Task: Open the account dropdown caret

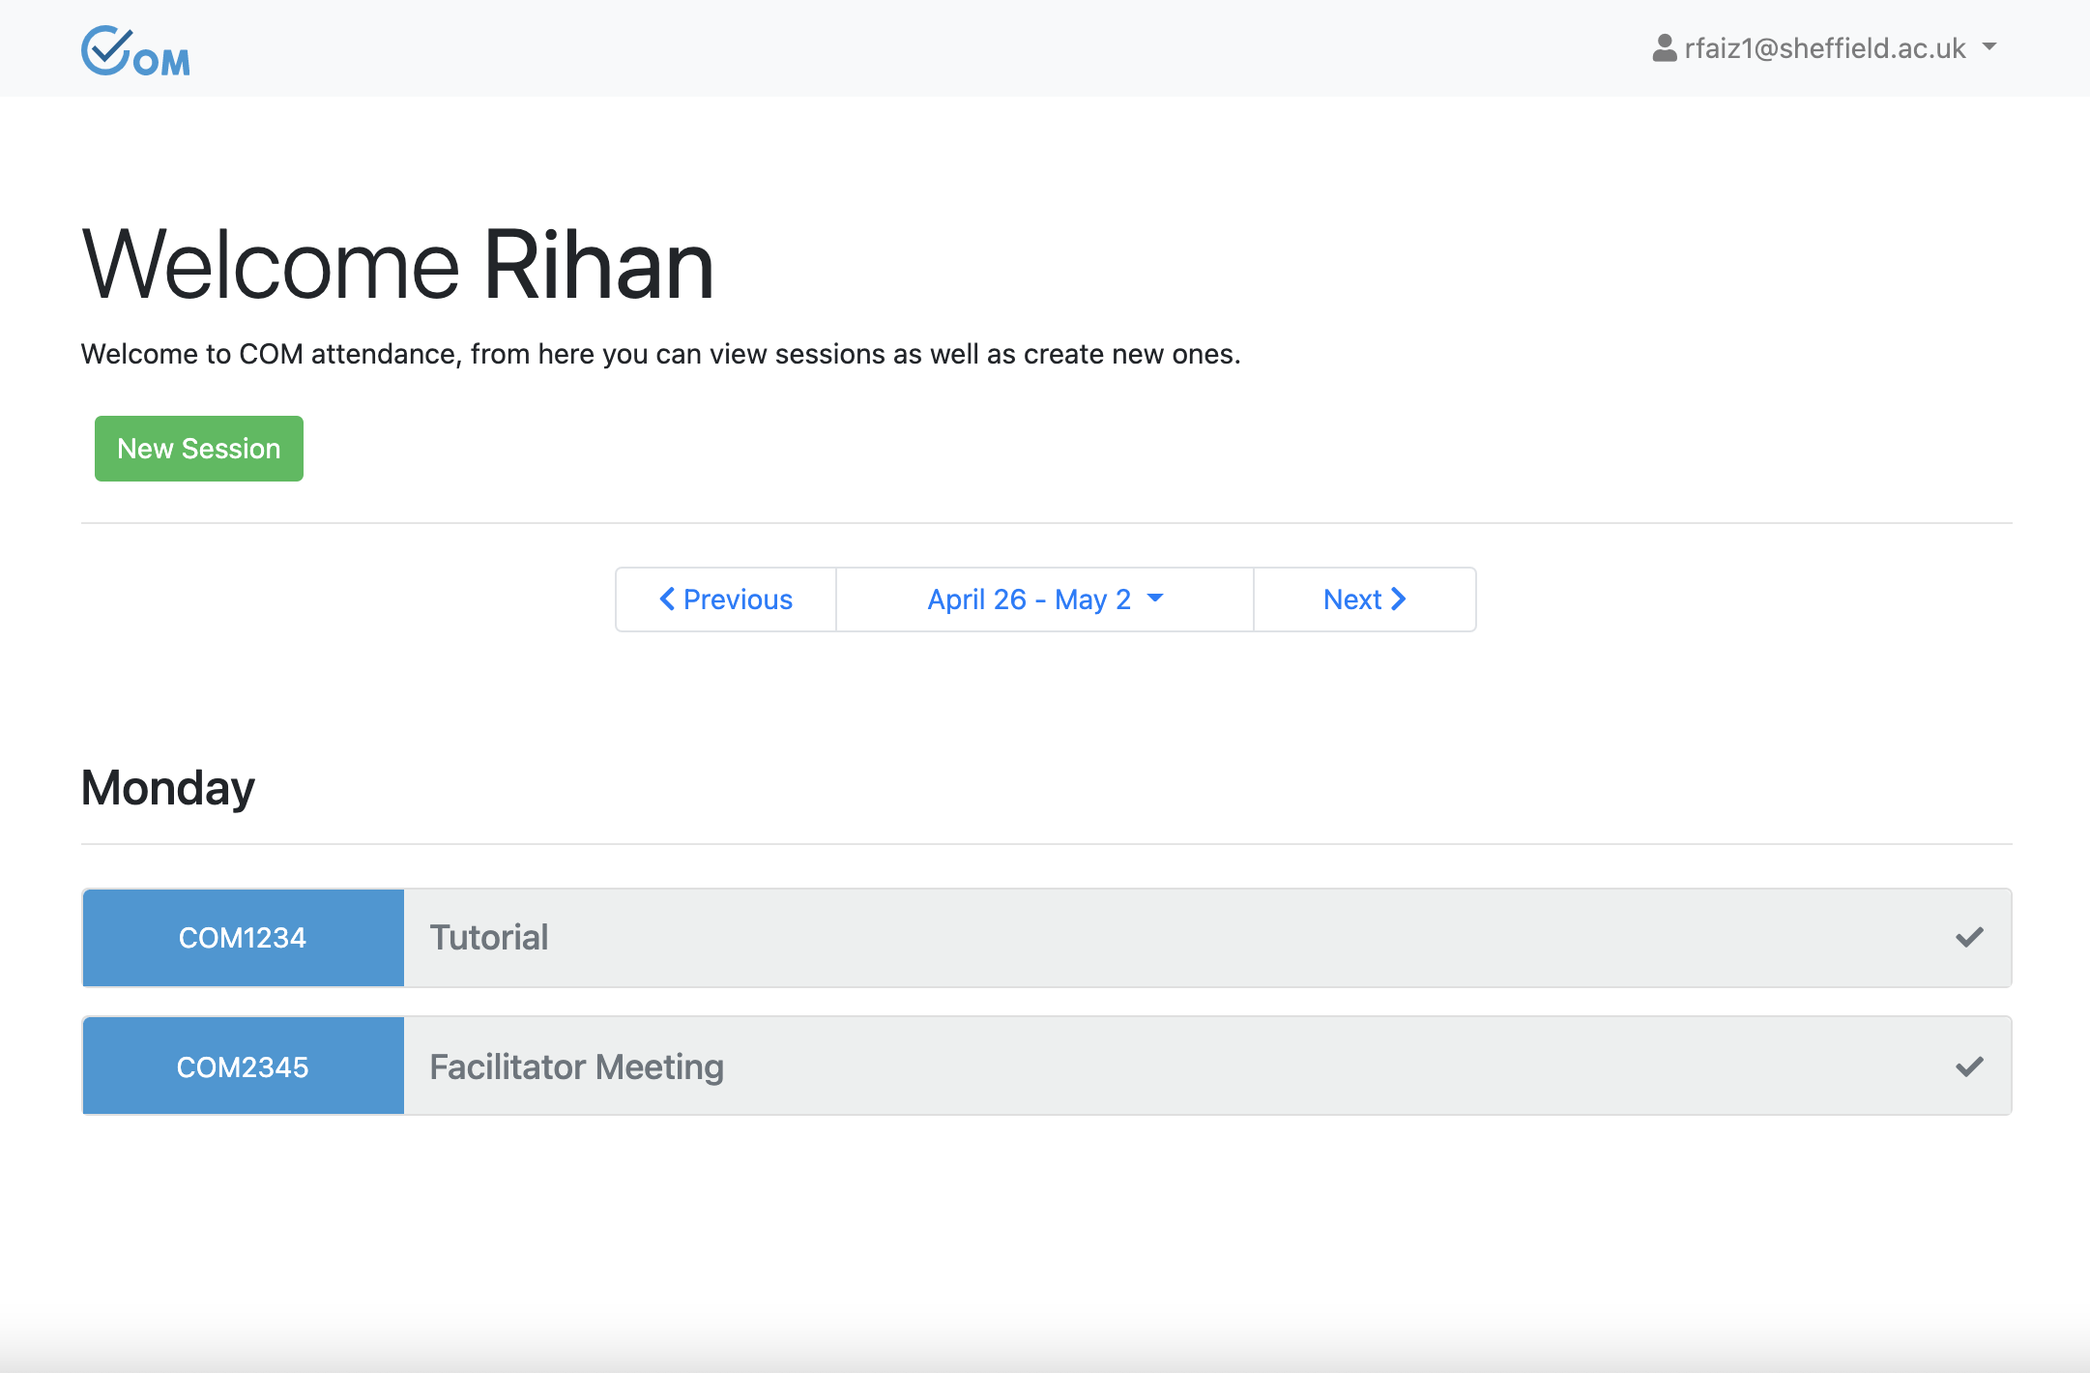Action: coord(1989,46)
